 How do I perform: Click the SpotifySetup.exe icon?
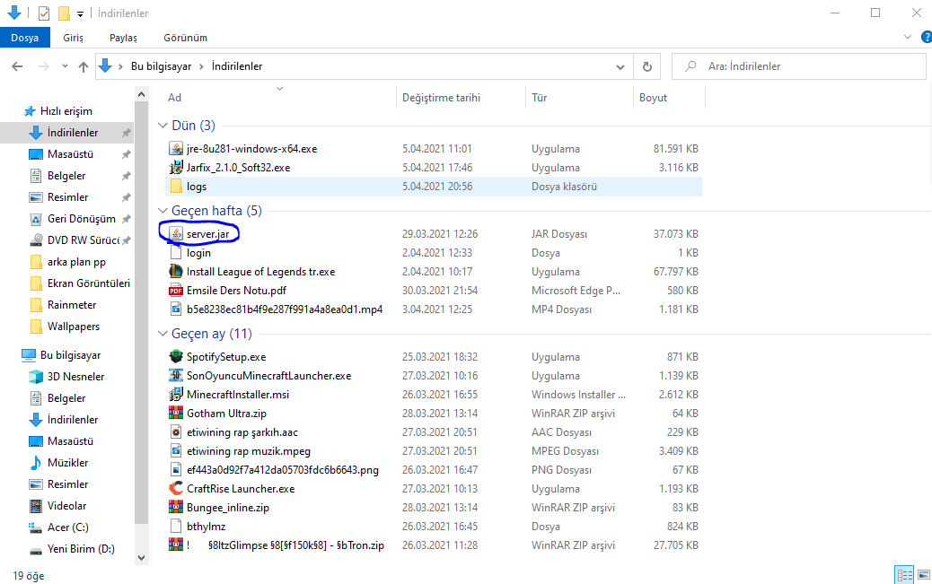[x=176, y=357]
